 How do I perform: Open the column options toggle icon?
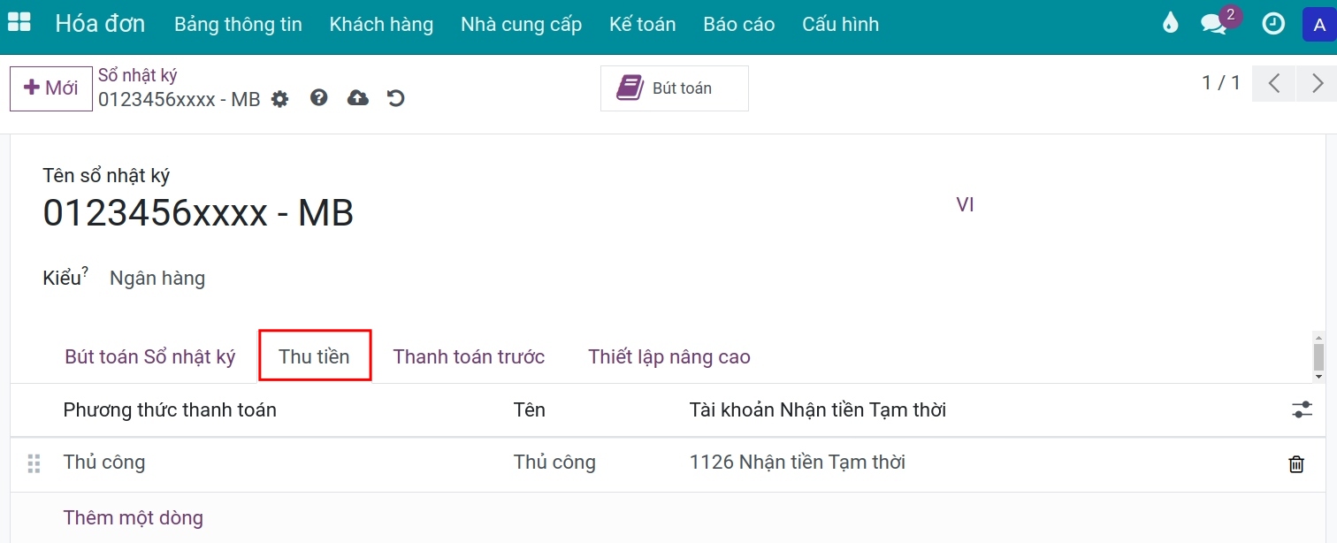coord(1302,409)
